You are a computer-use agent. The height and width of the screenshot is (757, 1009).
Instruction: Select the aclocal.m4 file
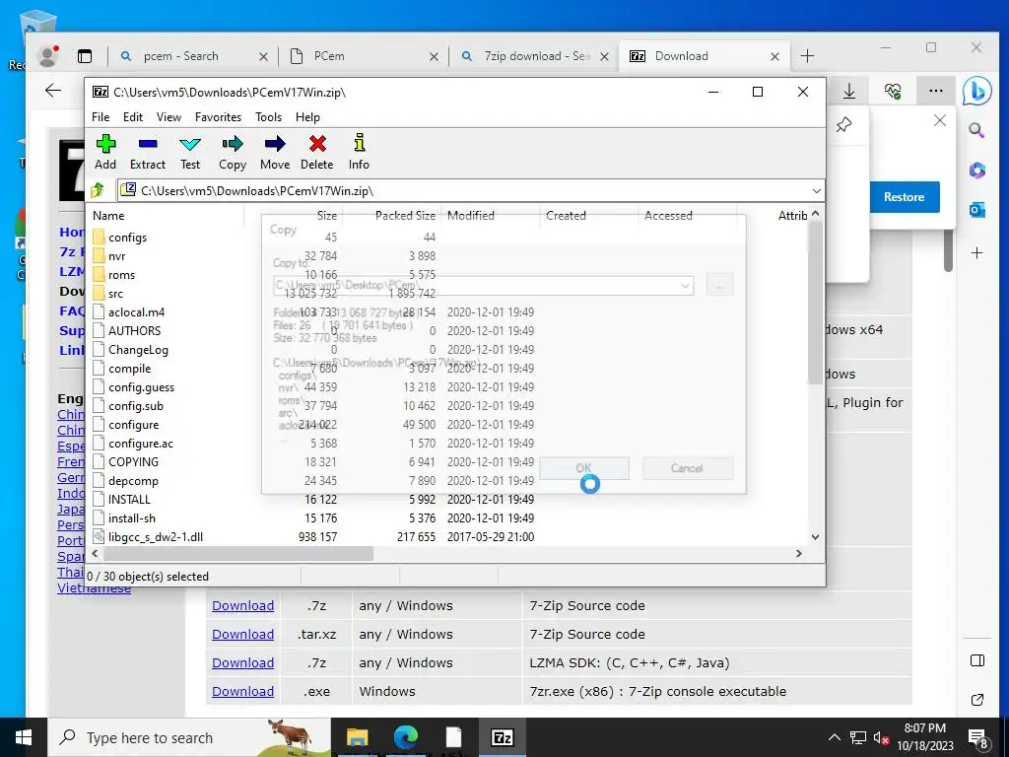(136, 312)
